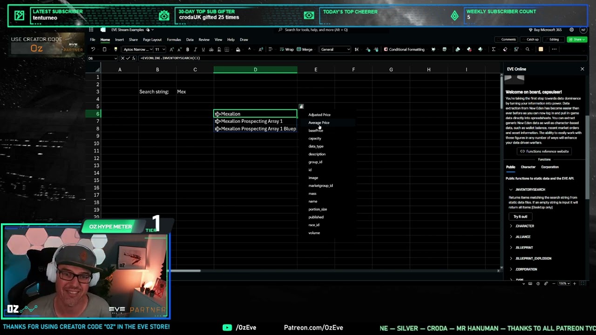The height and width of the screenshot is (335, 596).
Task: Expand the .BLUEPRINT_EXPLOSION function
Action: (511, 258)
